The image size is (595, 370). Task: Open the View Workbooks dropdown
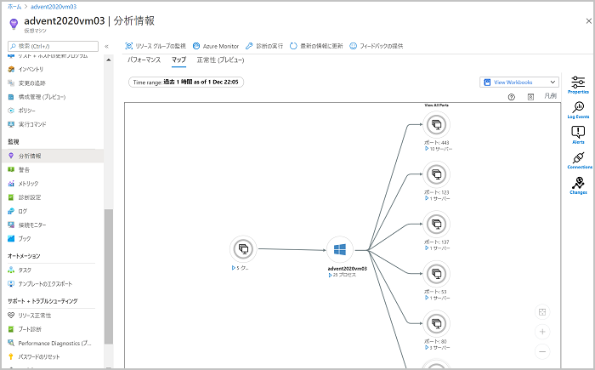coord(519,82)
